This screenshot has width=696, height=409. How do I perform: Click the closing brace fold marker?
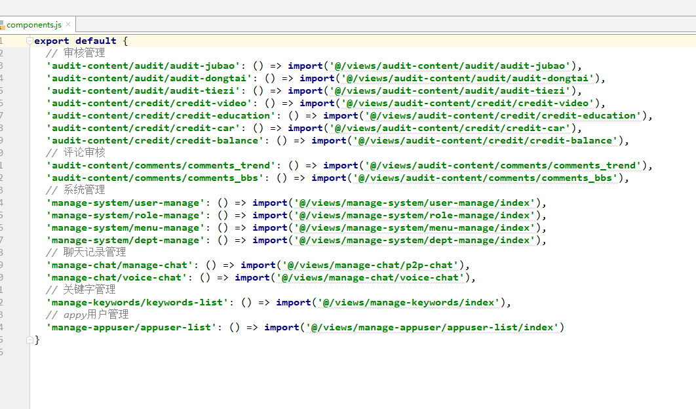point(29,340)
